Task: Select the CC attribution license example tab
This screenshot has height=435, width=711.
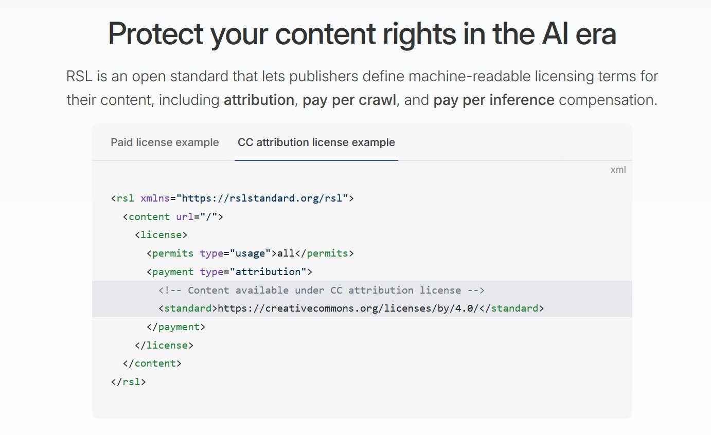Action: tap(316, 142)
